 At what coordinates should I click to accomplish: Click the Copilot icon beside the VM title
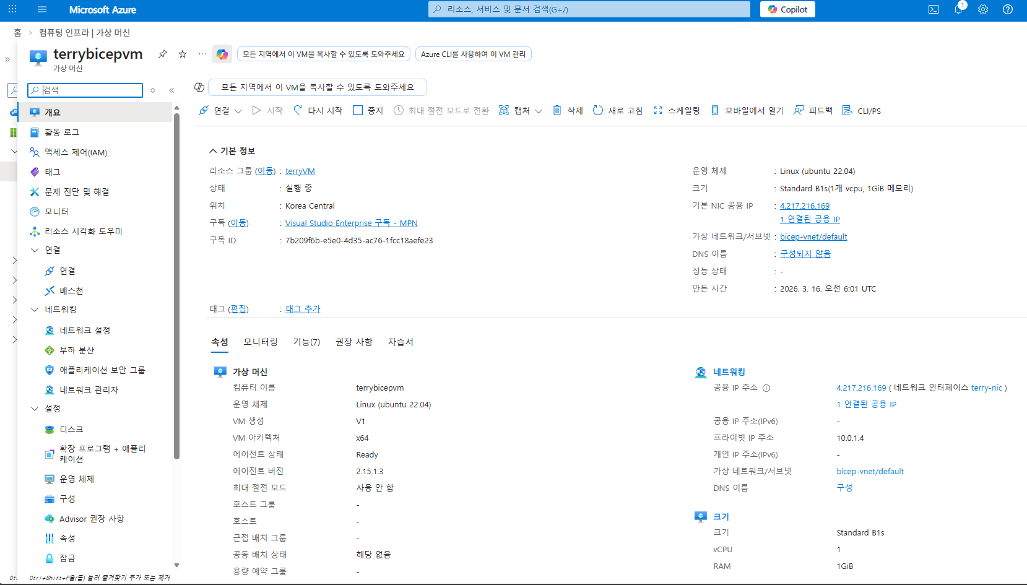click(x=222, y=54)
